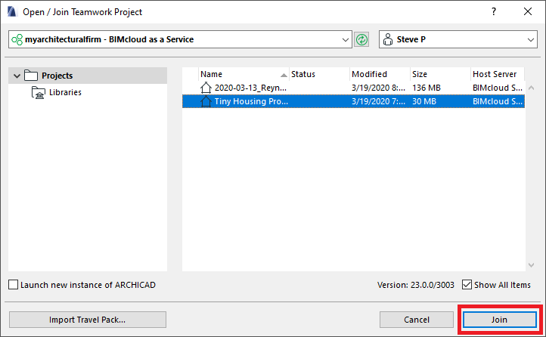The image size is (546, 337).
Task: Open the Steve P user dropdown
Action: pos(530,39)
